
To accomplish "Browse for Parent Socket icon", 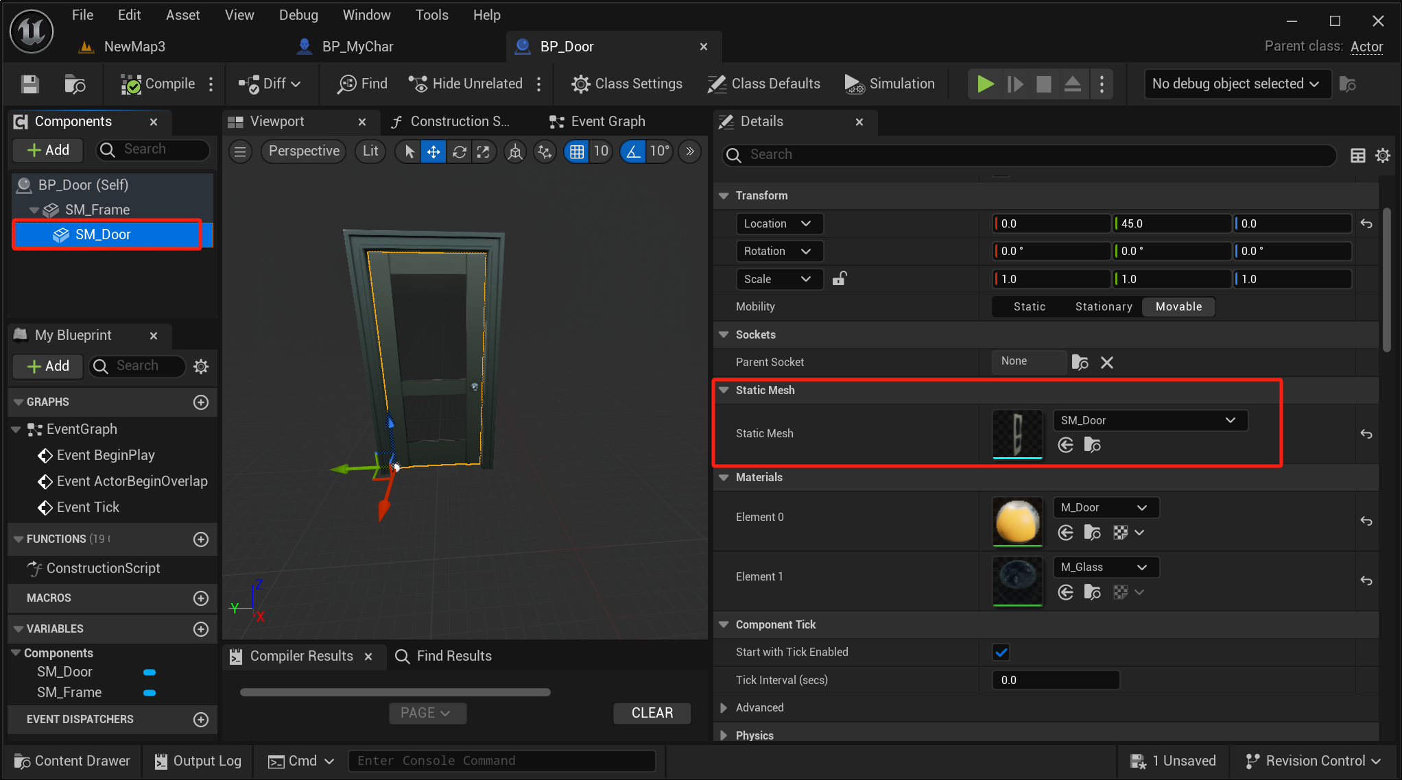I will (1080, 363).
